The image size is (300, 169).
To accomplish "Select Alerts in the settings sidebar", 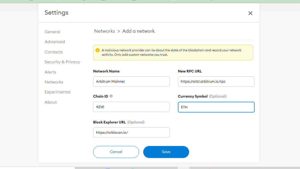I will (x=50, y=72).
